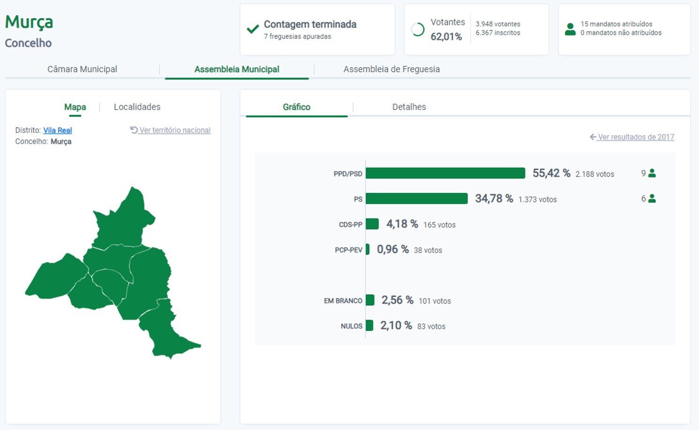Click the PS green result bar

click(x=416, y=199)
